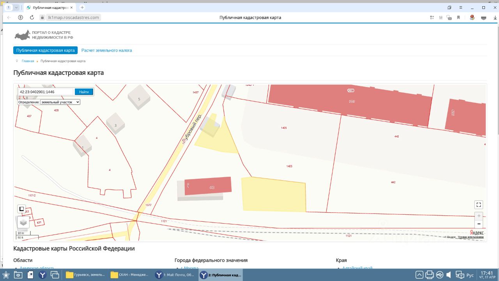Select building number 5 on the map

(139, 98)
